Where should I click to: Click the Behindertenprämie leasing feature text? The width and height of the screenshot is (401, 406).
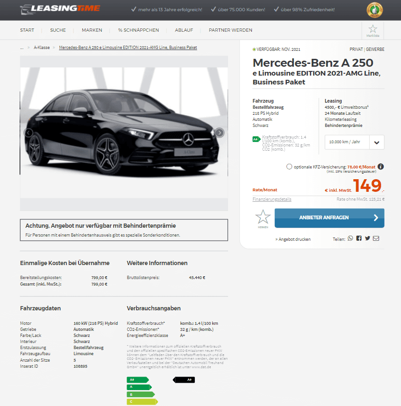coord(344,126)
